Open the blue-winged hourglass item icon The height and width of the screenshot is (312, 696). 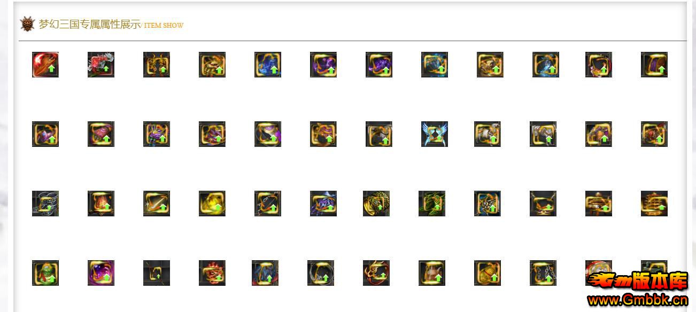(x=435, y=134)
